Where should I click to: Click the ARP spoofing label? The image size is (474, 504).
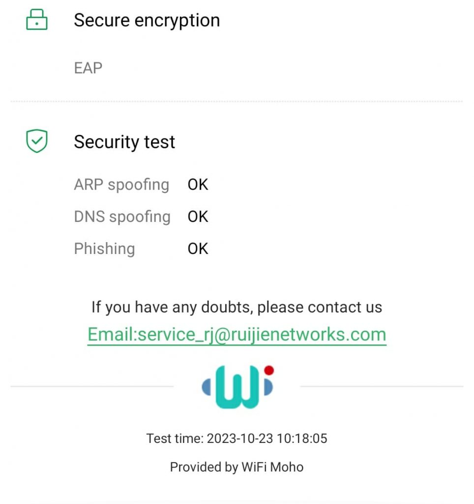point(121,185)
